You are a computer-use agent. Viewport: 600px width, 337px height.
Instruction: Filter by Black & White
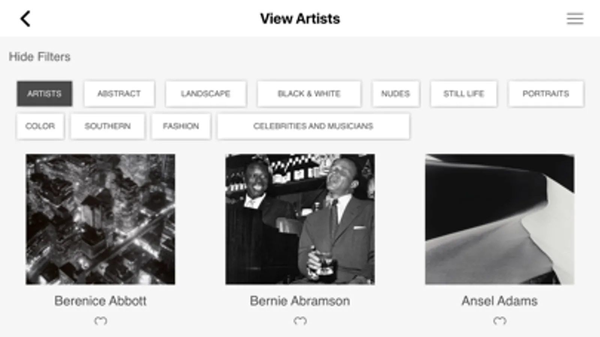pyautogui.click(x=309, y=94)
